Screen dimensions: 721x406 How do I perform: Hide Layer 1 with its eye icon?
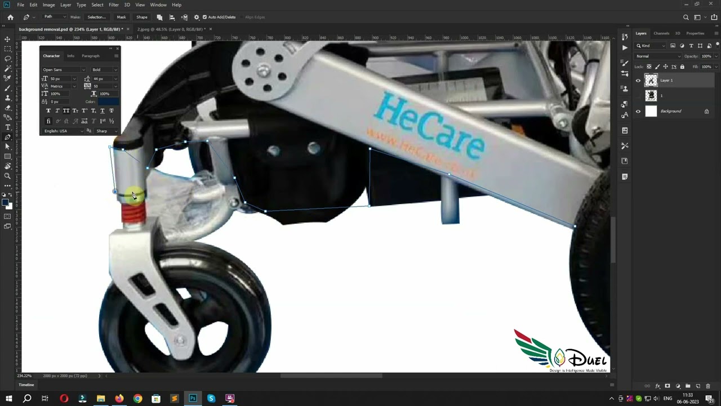pyautogui.click(x=638, y=81)
